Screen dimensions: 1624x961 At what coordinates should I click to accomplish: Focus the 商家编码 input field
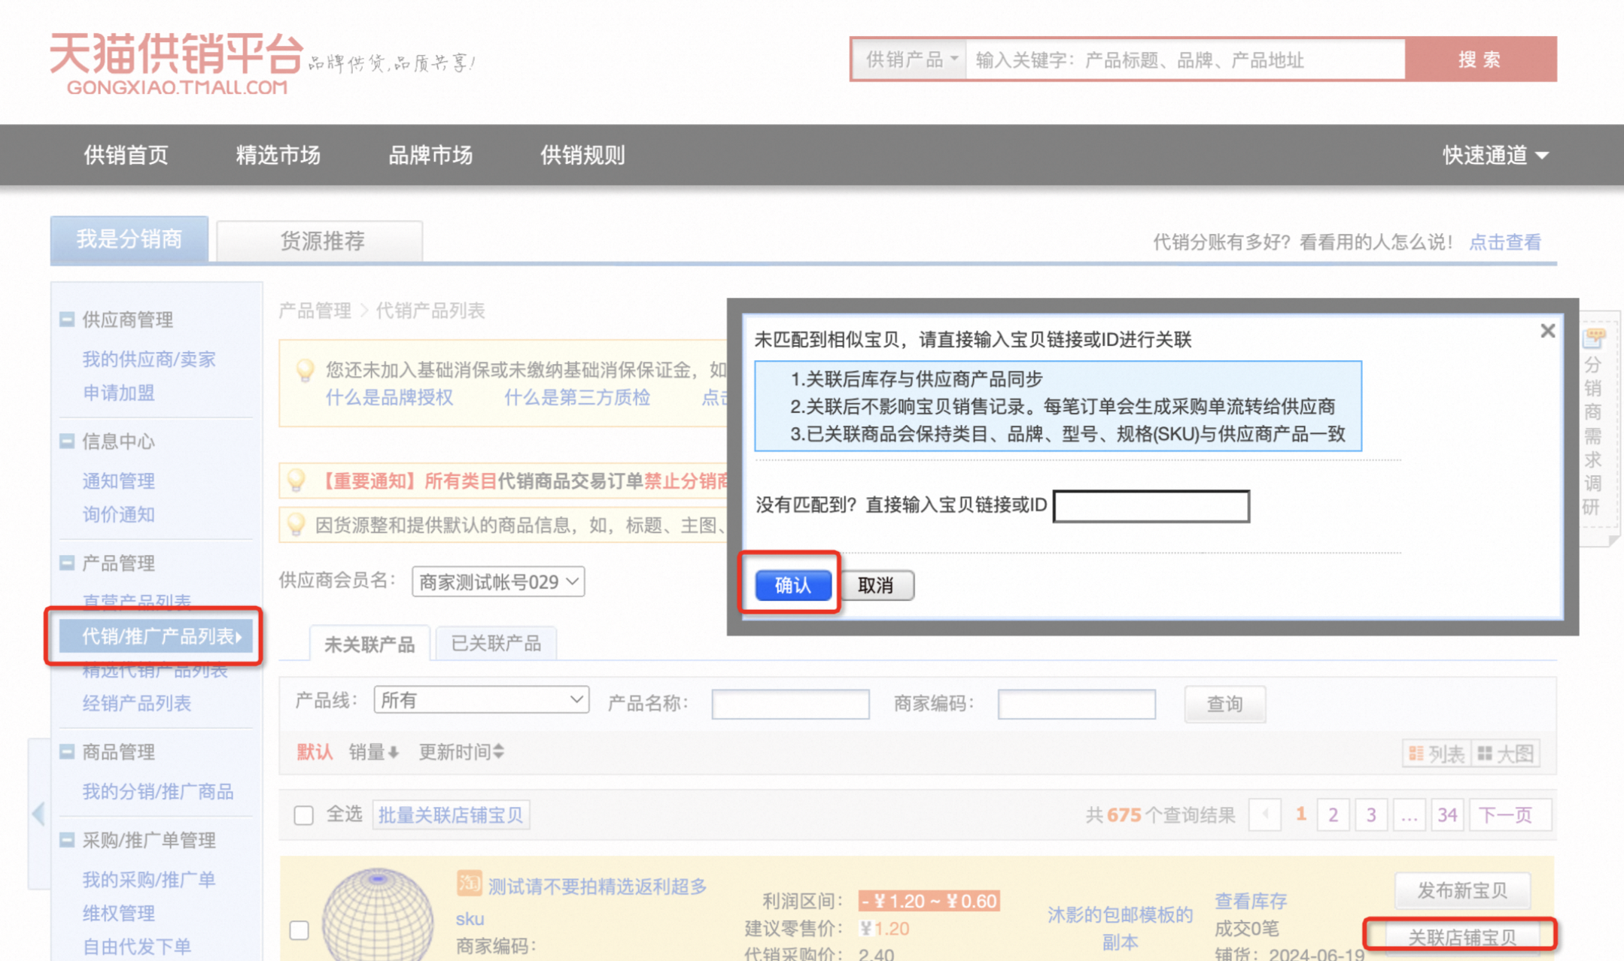(1076, 704)
